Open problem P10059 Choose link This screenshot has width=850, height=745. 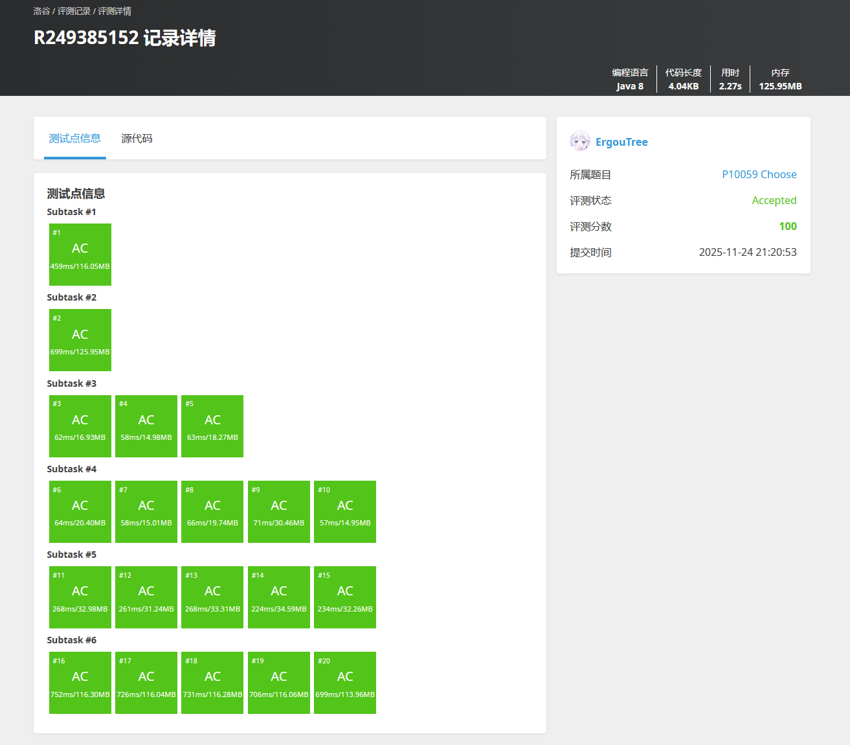click(x=759, y=175)
